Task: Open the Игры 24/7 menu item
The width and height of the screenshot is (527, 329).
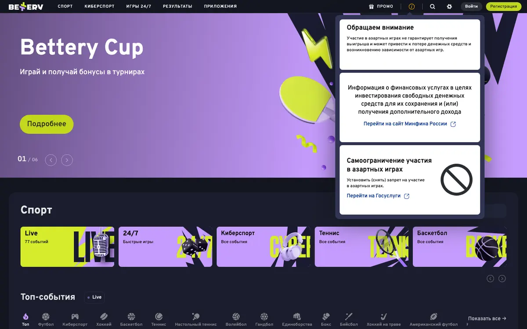Action: point(139,7)
